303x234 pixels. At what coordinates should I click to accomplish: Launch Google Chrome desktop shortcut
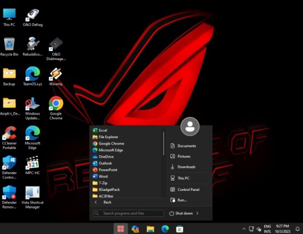[x=56, y=108]
